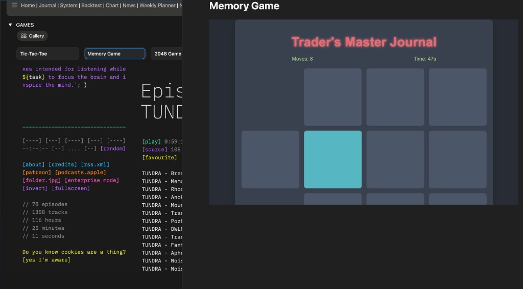Click the '// 78 episodes' line
Screen dimensions: 523x289
pos(45,204)
